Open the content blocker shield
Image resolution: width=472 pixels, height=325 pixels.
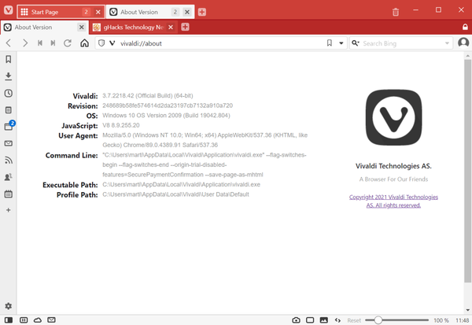click(x=101, y=43)
